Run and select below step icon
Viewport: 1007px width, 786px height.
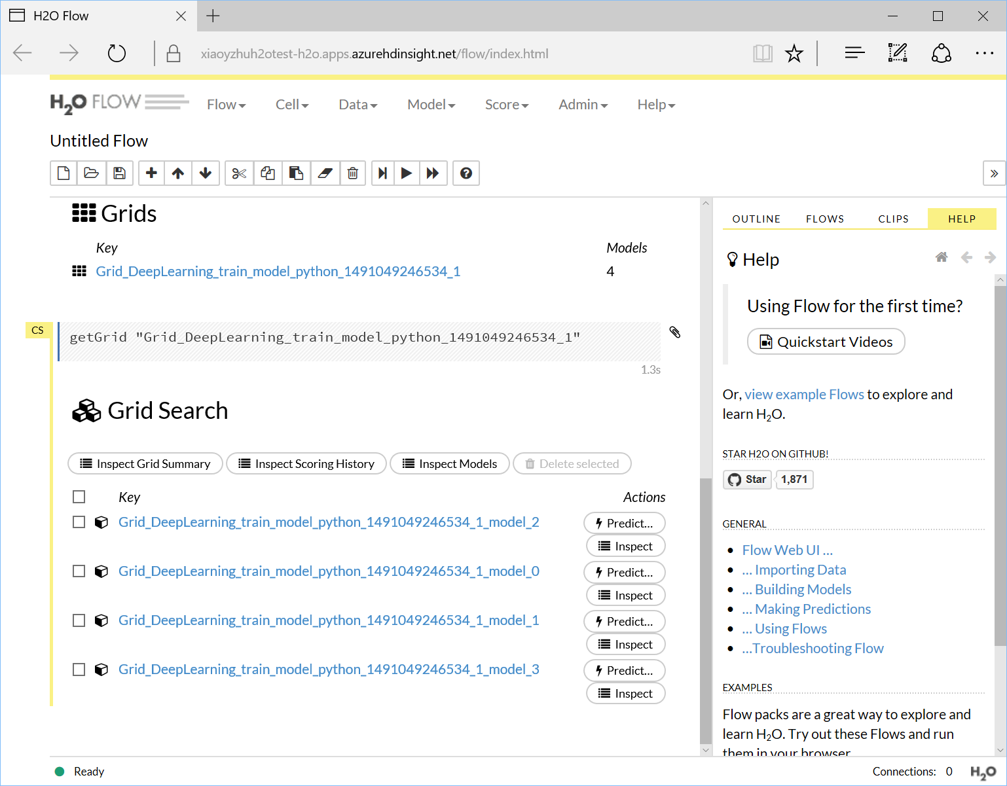(383, 173)
